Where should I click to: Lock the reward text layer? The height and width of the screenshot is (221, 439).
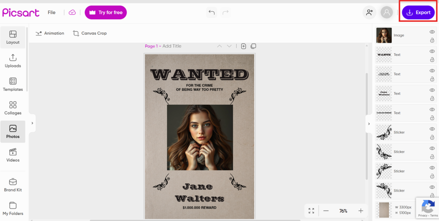click(432, 118)
